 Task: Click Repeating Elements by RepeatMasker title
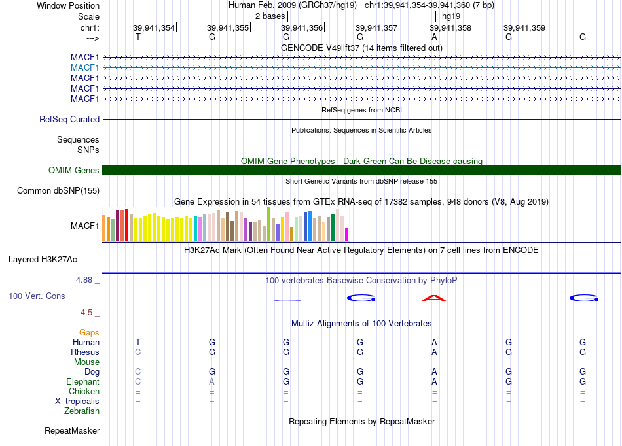coord(361,421)
